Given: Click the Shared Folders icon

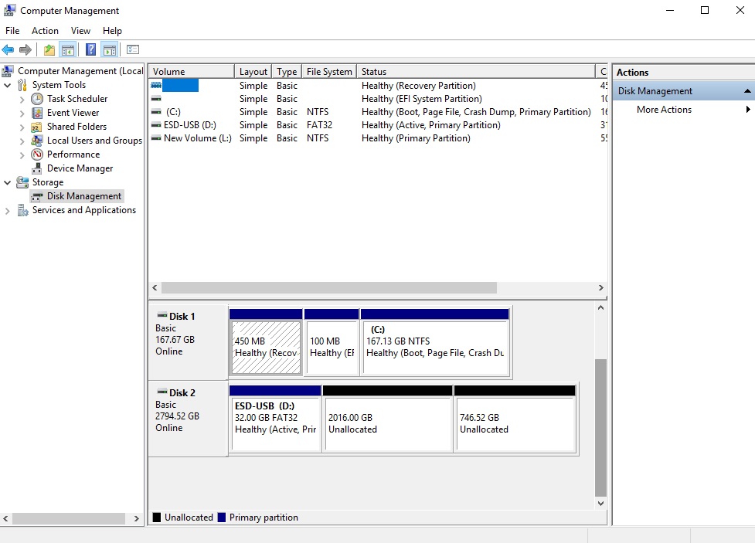Looking at the screenshot, I should 36,127.
